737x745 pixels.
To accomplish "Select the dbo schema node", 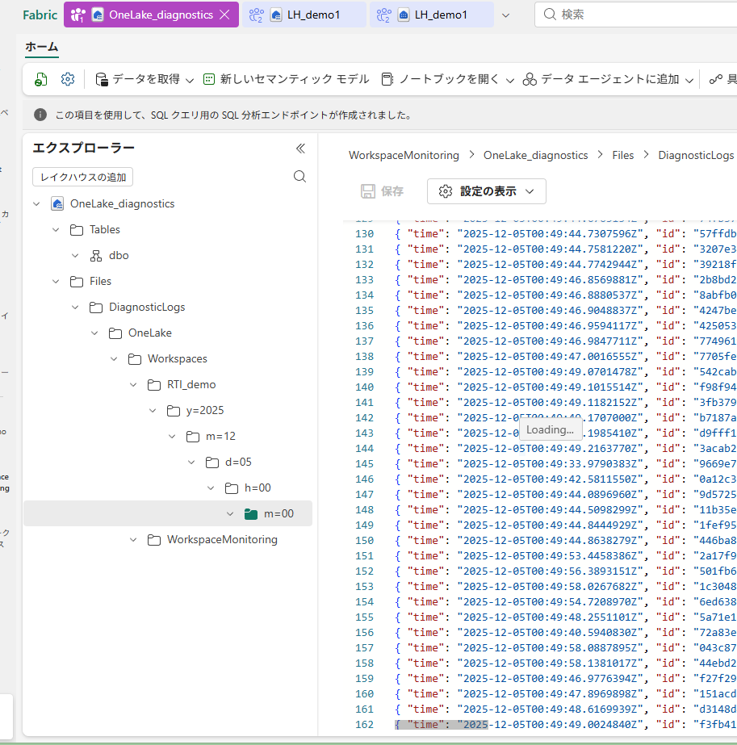I will point(119,256).
